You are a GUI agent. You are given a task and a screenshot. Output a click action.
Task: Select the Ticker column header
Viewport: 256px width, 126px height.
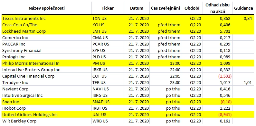(108, 8)
